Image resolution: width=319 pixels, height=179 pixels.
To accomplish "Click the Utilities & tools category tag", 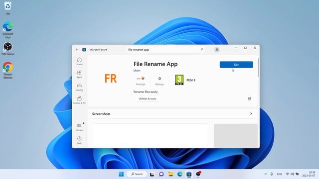I will [x=148, y=98].
